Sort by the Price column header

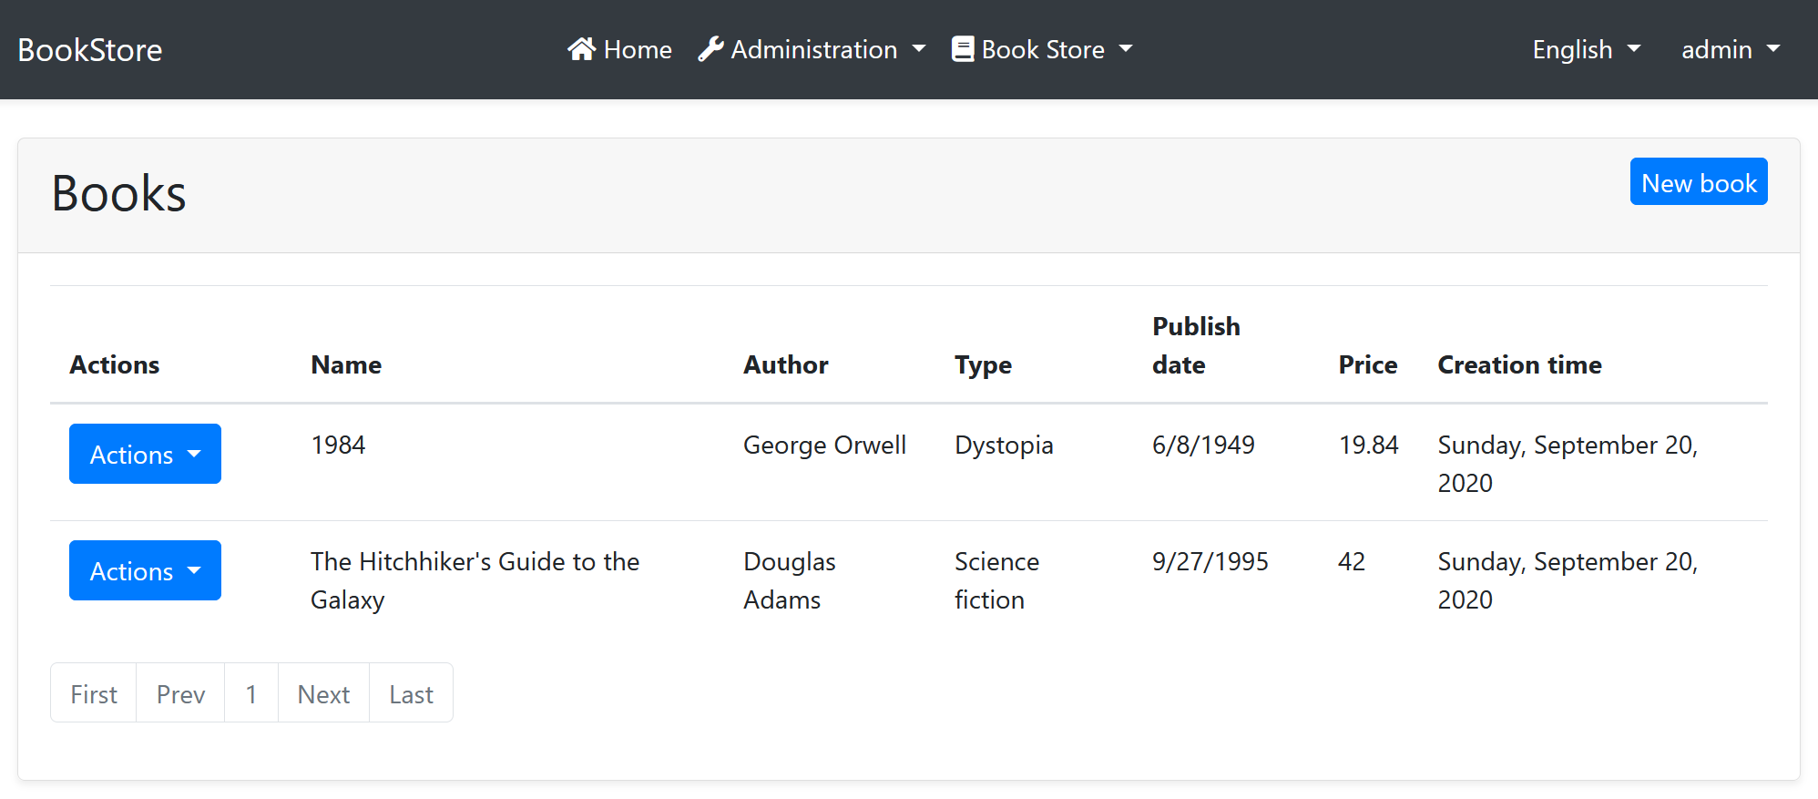coord(1367,364)
